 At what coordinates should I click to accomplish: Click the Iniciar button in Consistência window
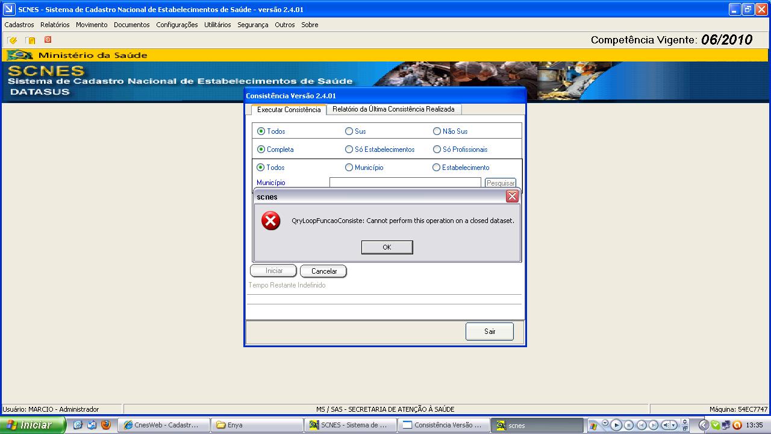tap(274, 271)
